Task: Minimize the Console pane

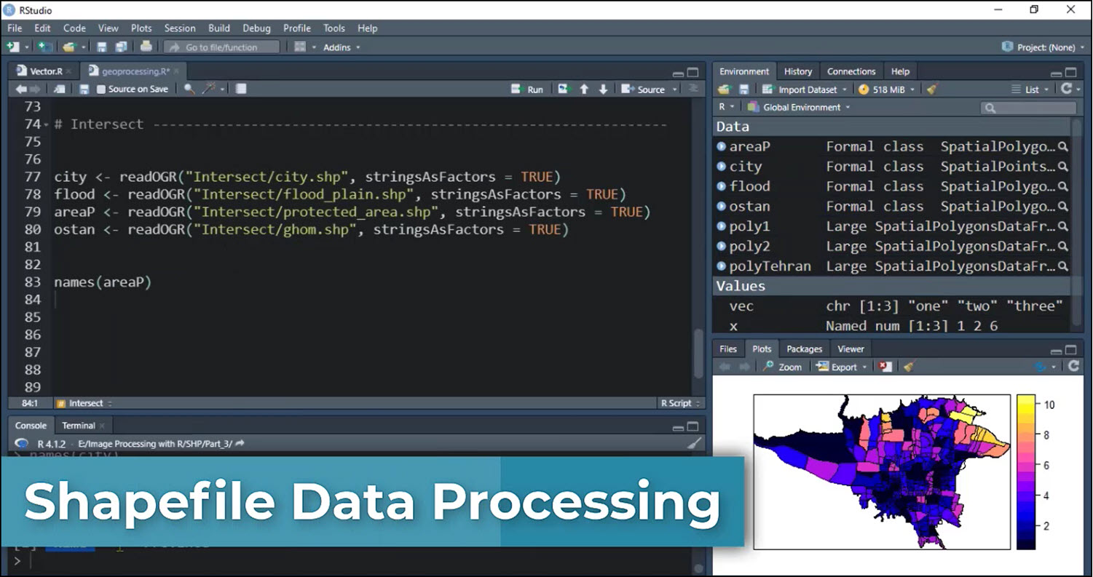Action: [x=678, y=427]
